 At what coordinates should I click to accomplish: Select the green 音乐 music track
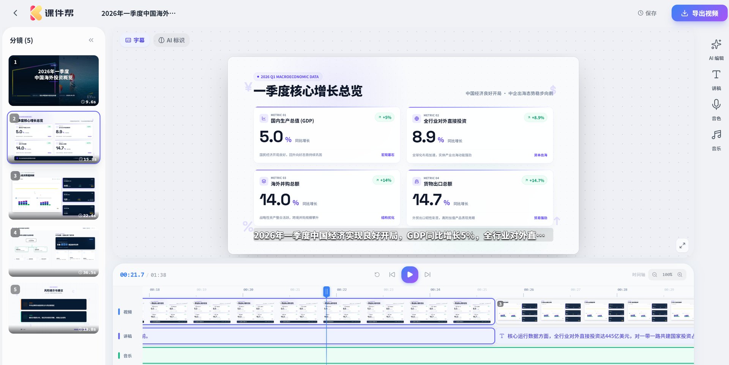coord(418,356)
